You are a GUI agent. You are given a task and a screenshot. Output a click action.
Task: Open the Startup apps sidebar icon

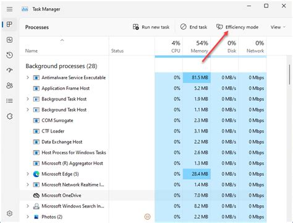(9, 70)
